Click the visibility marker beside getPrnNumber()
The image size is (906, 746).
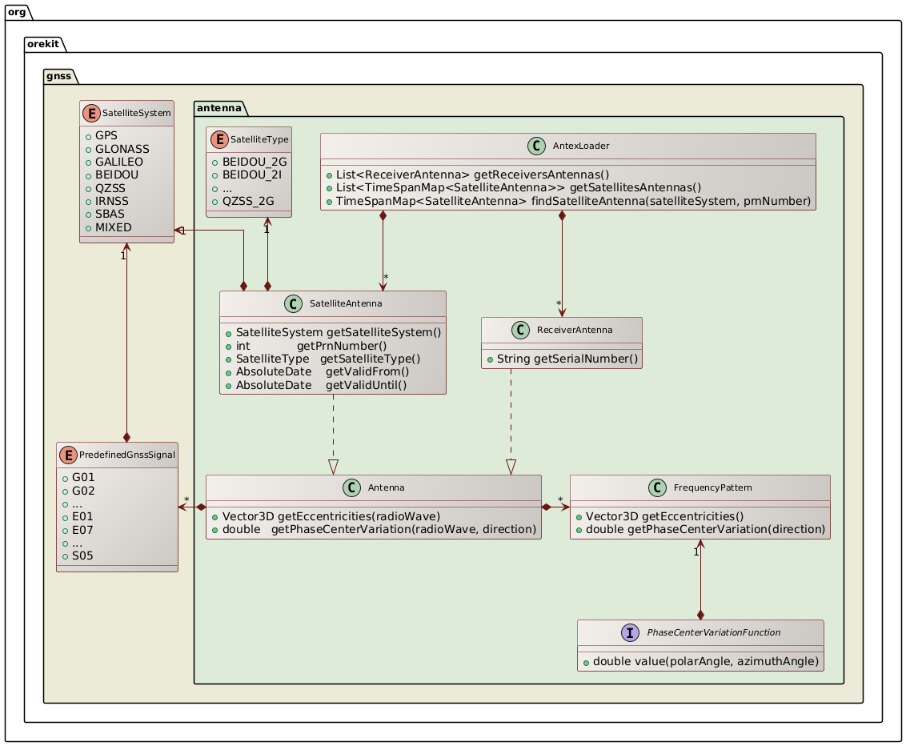tap(228, 346)
